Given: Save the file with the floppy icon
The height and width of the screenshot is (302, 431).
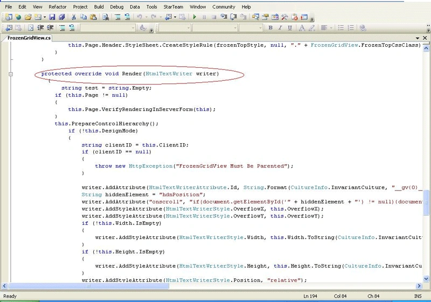Looking at the screenshot, I should tap(52, 17).
